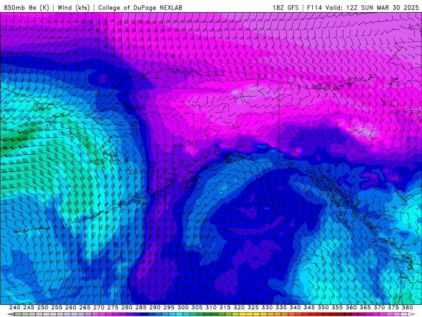Click the 310 value on the color scale

[x=210, y=307]
